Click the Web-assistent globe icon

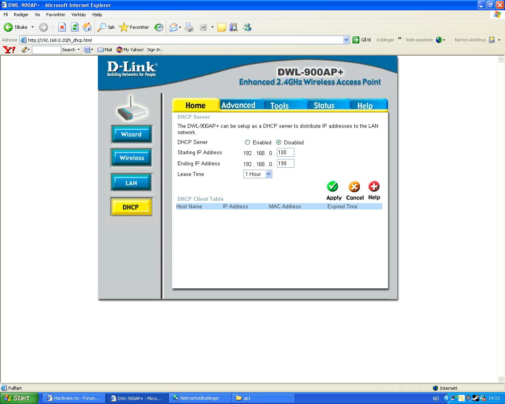(x=439, y=40)
